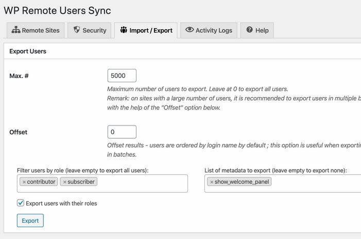The width and height of the screenshot is (361, 239).
Task: Click the Help question mark icon
Action: pyautogui.click(x=250, y=30)
